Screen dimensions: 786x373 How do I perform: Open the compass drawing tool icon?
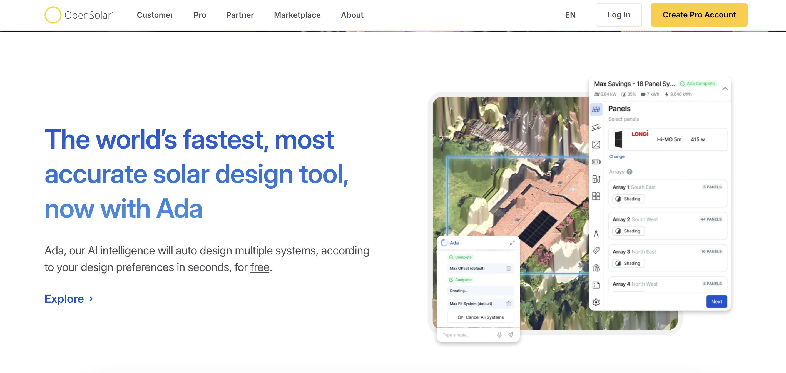pos(596,233)
